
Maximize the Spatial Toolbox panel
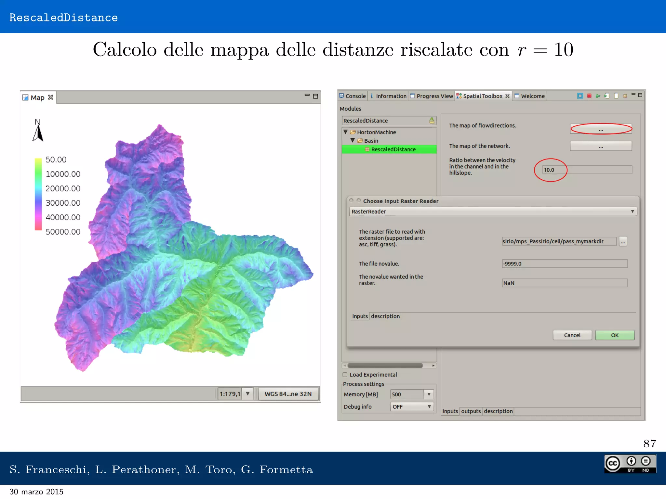coord(640,95)
